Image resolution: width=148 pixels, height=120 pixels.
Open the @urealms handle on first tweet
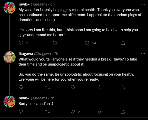pyautogui.click(x=39, y=4)
